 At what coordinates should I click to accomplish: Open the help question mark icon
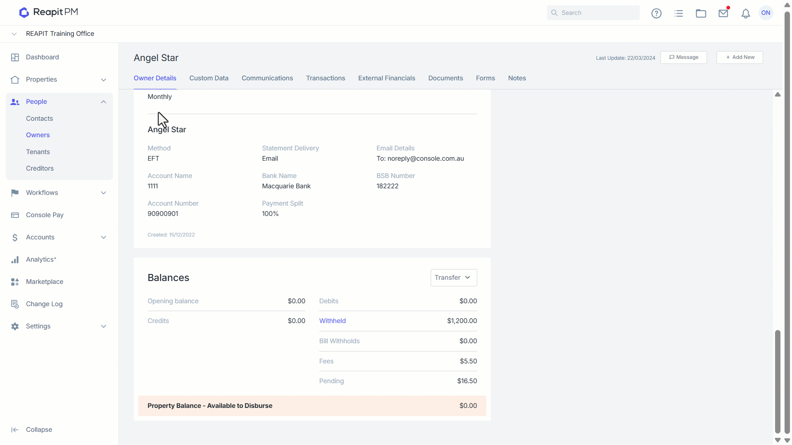(656, 13)
